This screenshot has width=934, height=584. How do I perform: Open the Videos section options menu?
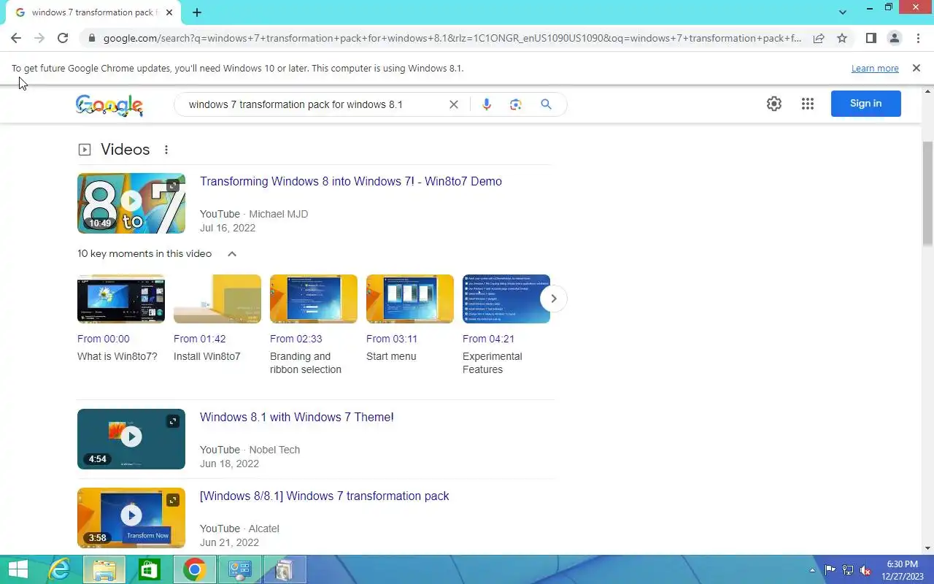[166, 150]
